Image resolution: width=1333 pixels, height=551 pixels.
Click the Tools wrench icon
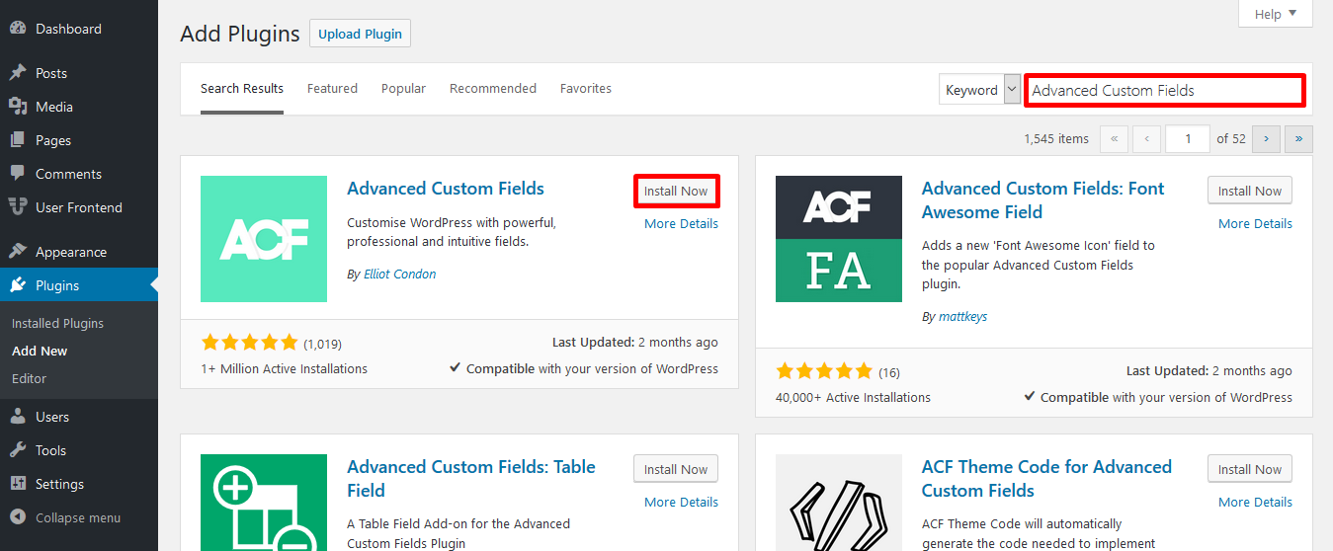(x=17, y=450)
